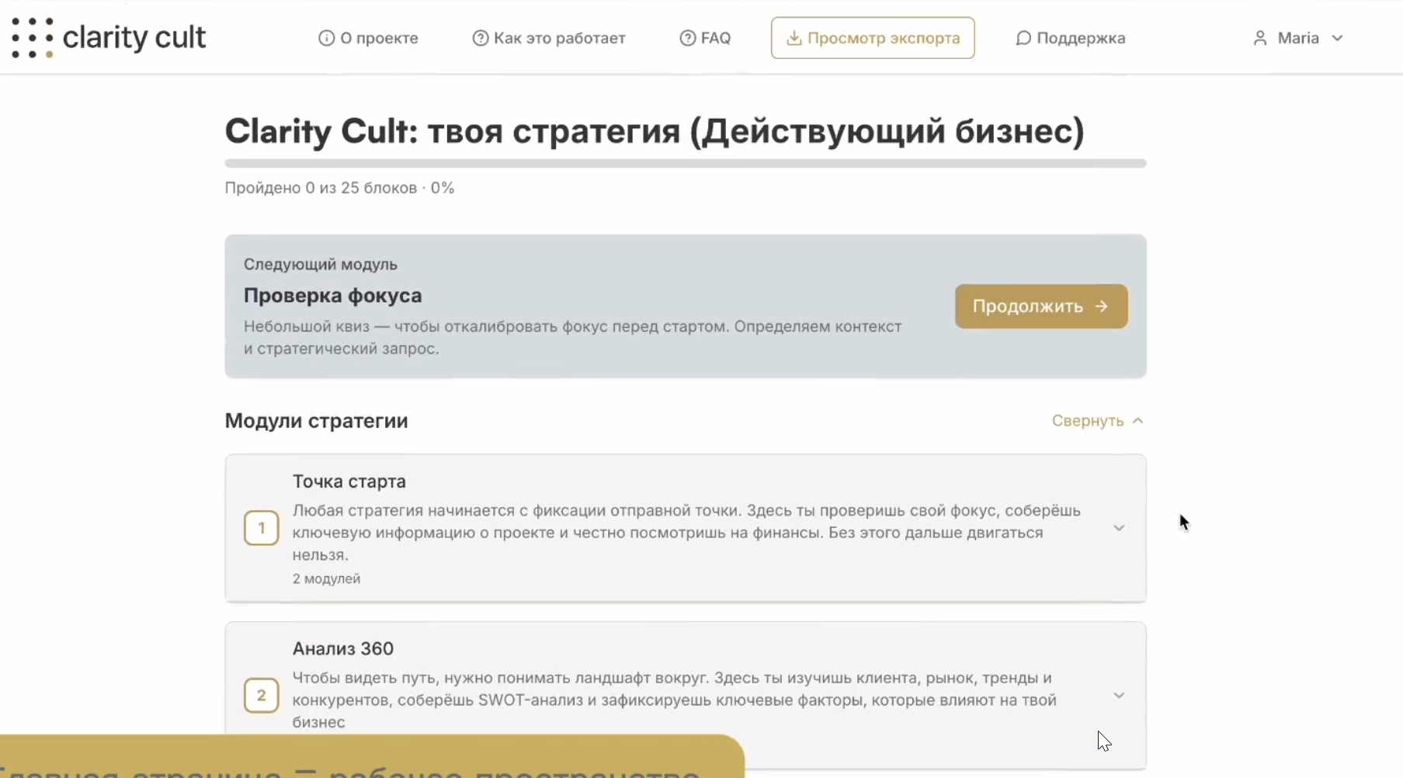This screenshot has height=778, width=1403.
Task: Click the info icon beside О проекте
Action: pyautogui.click(x=326, y=38)
